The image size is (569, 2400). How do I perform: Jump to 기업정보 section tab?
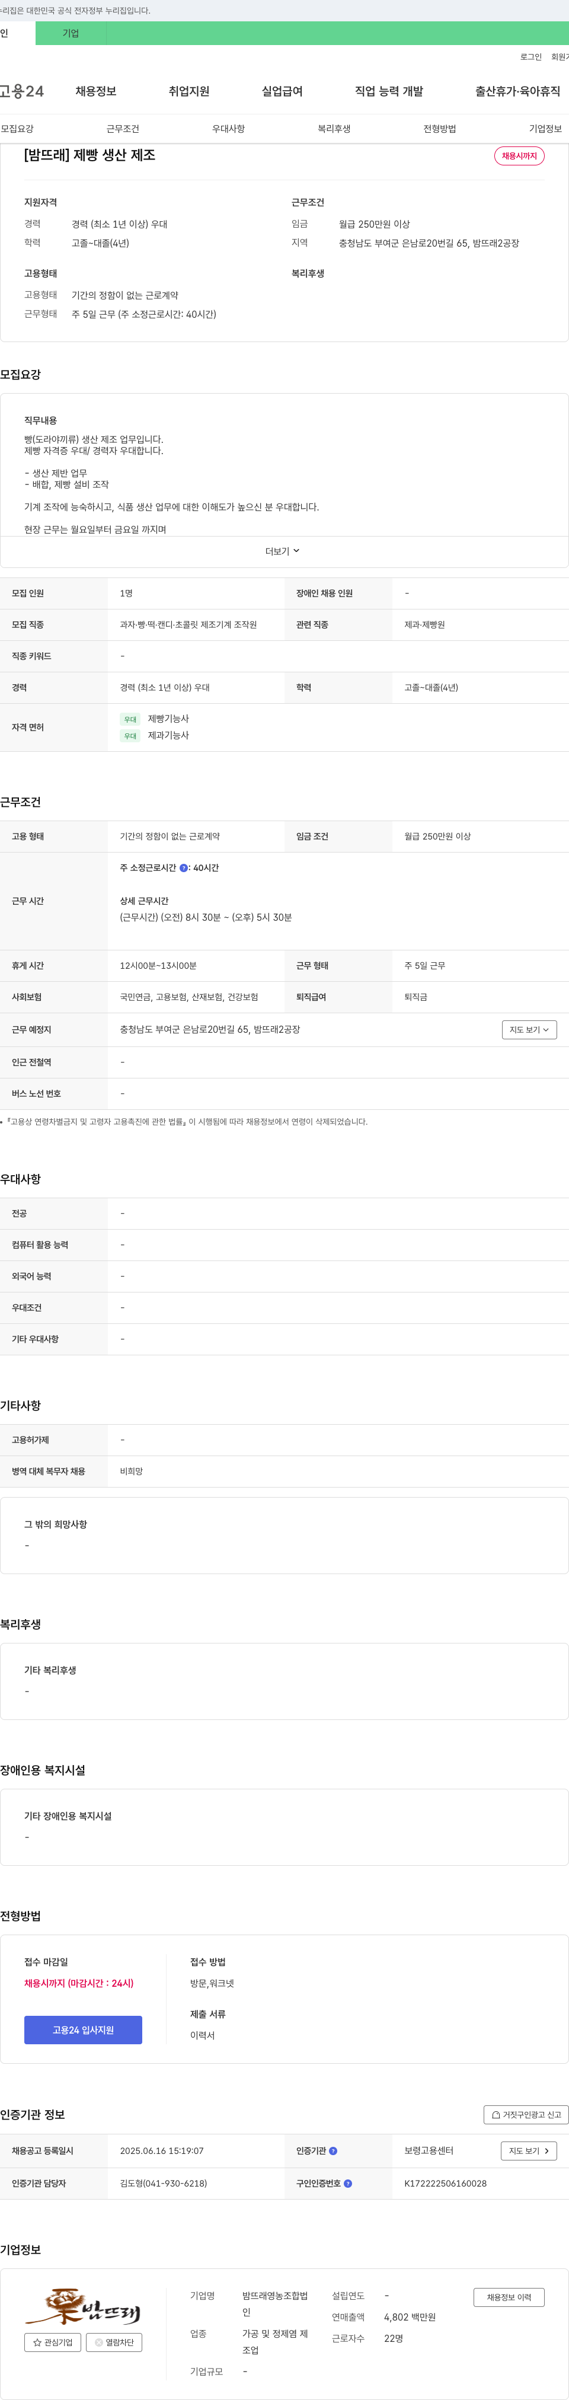coord(546,129)
